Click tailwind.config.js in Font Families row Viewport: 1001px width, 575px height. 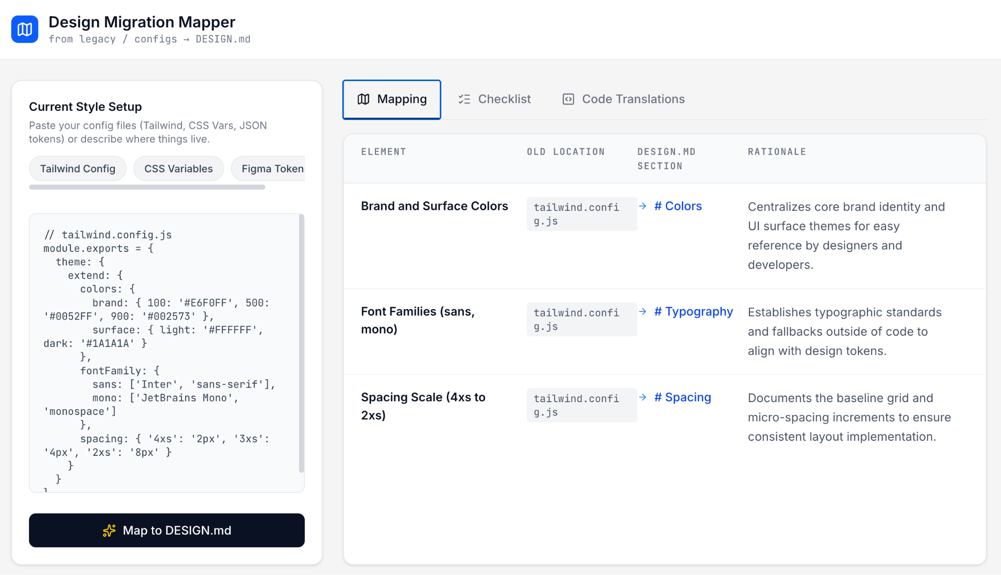pos(582,319)
